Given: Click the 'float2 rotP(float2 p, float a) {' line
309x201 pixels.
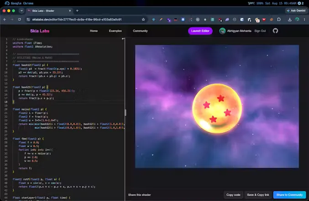Looking at the screenshot, I should (36, 180).
